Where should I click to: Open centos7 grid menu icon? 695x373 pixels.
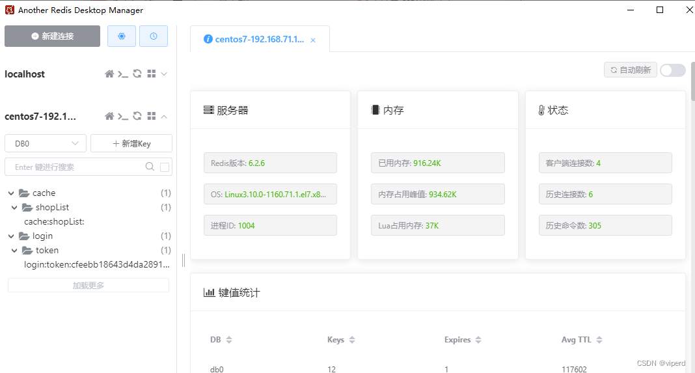point(152,117)
